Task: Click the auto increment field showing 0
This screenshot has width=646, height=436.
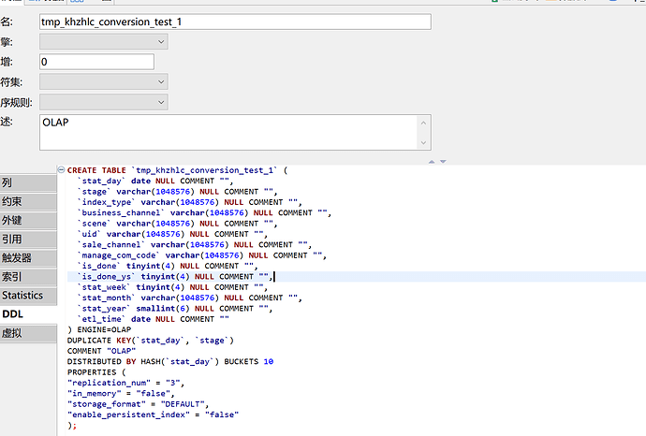Action: click(x=96, y=62)
